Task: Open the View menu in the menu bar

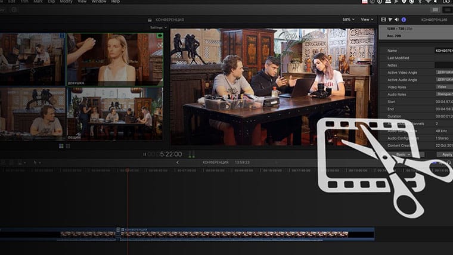Action: (x=82, y=1)
